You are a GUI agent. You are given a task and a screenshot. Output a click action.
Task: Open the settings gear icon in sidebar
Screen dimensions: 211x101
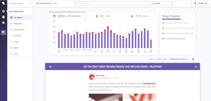(x=3, y=23)
